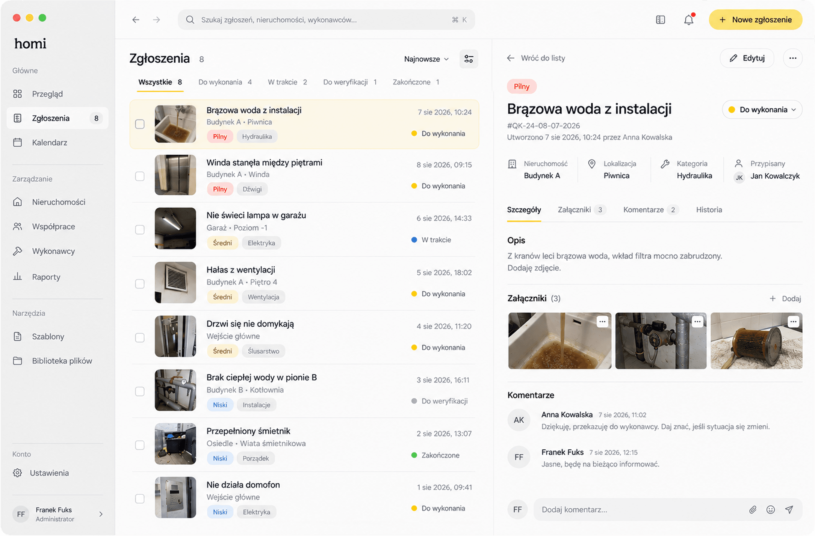This screenshot has height=536, width=815.
Task: Open the Drzwi się nie domykają thumbnail
Action: tap(175, 336)
